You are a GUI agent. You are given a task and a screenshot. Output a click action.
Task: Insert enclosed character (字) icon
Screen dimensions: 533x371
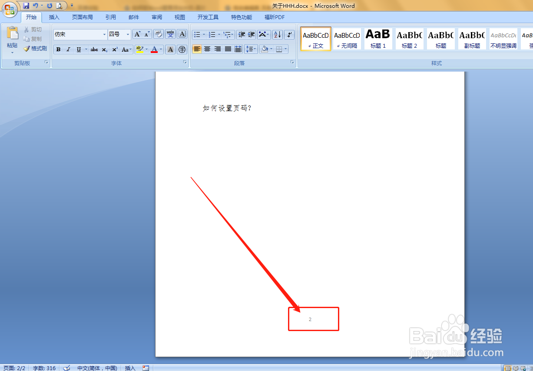coord(182,49)
